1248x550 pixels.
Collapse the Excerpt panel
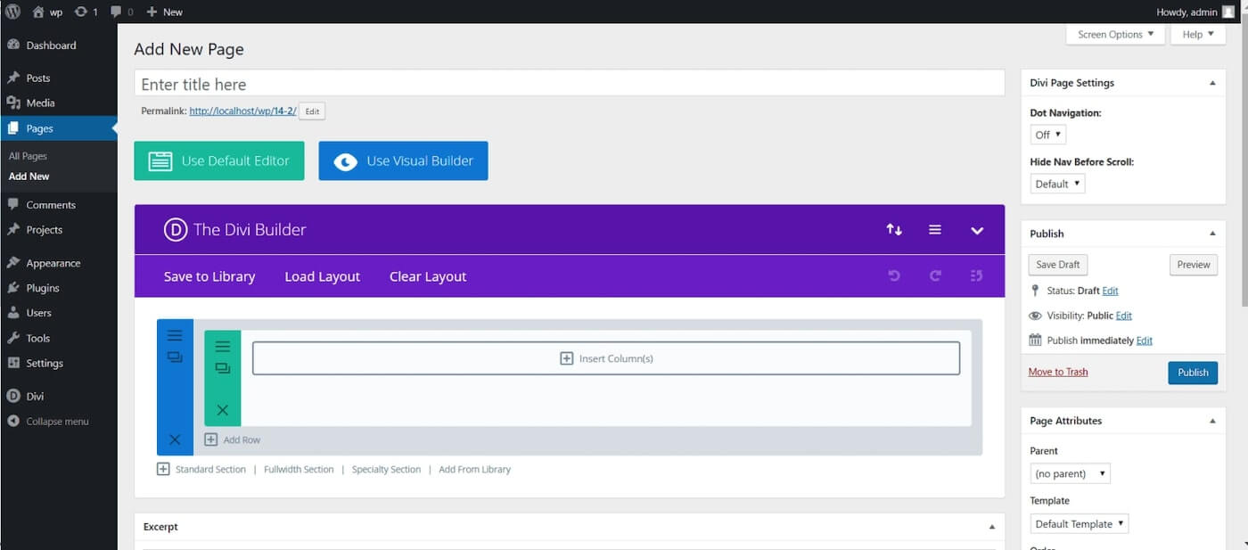point(991,527)
